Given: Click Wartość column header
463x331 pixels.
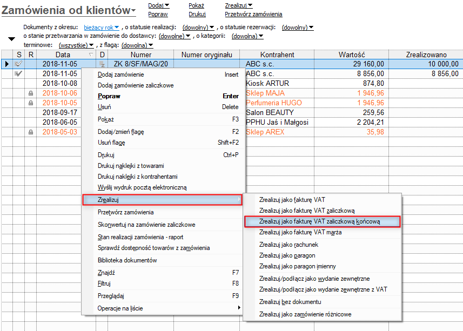Looking at the screenshot, I should (x=351, y=55).
